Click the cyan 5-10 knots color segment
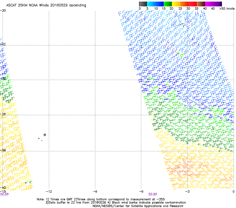This screenshot has width=236, height=208. click(151, 4)
